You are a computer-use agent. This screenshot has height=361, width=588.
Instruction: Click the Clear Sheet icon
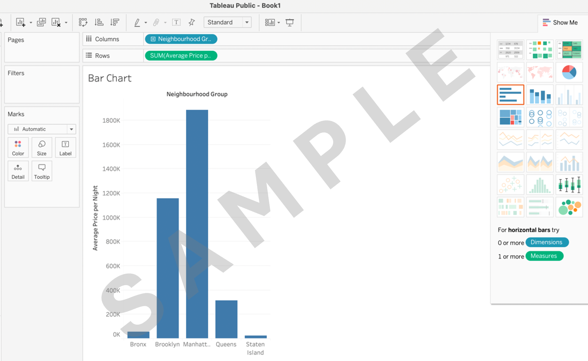[56, 22]
